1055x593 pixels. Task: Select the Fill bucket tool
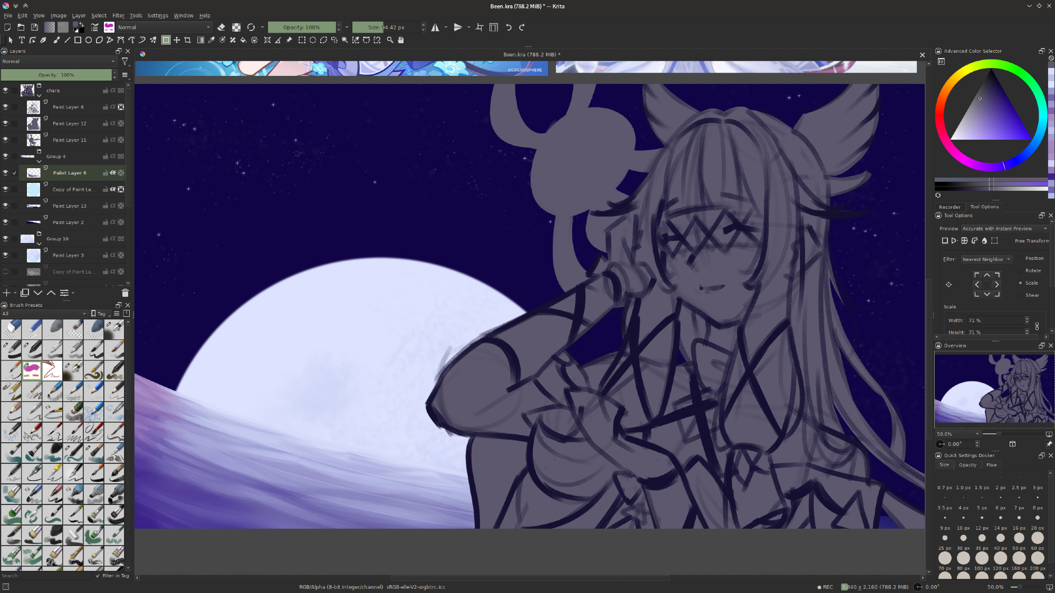[243, 40]
